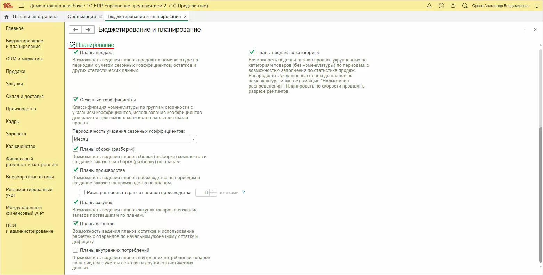Open Бюджетирование и планирование sidebar section
543x275 pixels.
[x=25, y=44]
